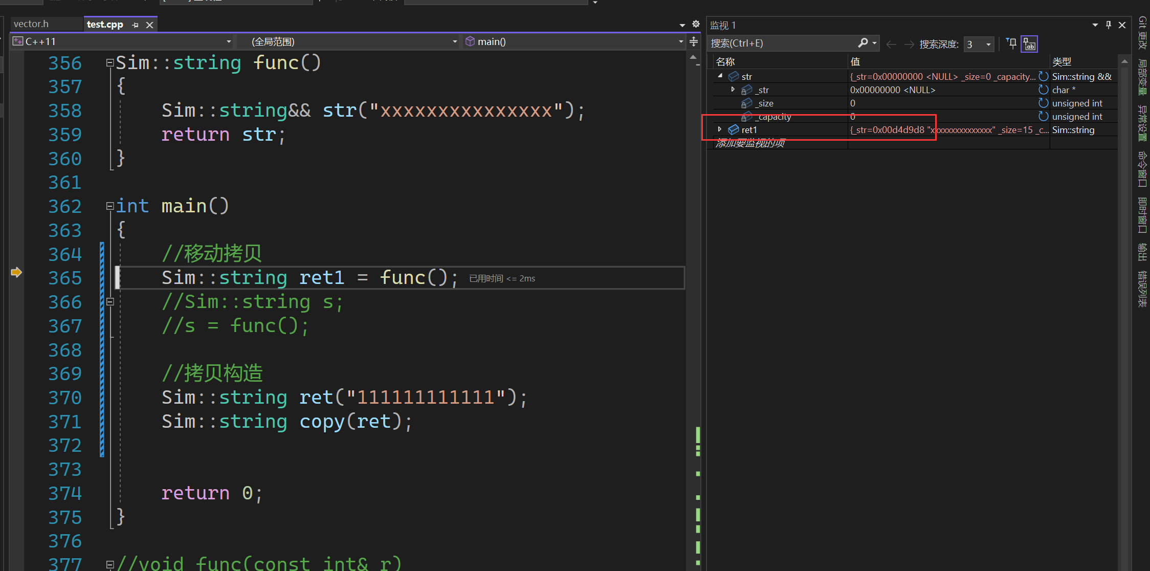Click the str variable cube icon
Viewport: 1150px width, 571px height.
pos(734,76)
